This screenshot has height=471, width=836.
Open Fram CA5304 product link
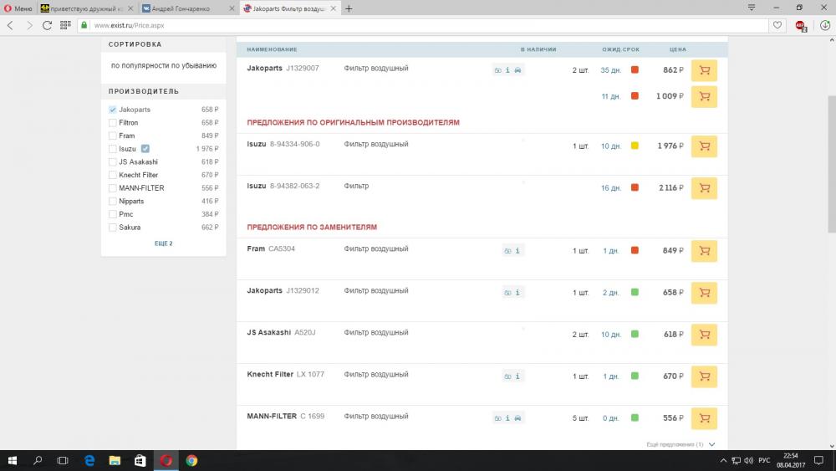tap(271, 248)
